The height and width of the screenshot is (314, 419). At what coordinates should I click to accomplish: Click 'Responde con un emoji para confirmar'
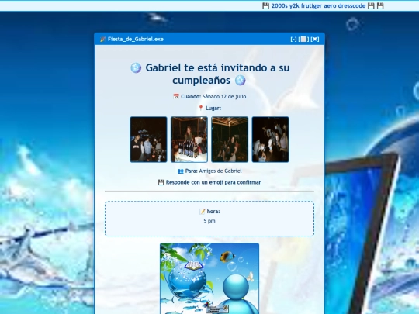point(213,182)
